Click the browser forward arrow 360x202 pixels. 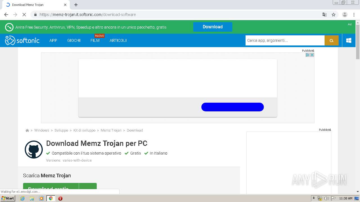pos(15,15)
